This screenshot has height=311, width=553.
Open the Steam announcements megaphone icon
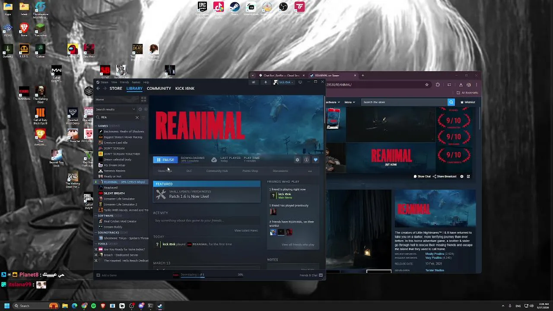[x=254, y=82]
